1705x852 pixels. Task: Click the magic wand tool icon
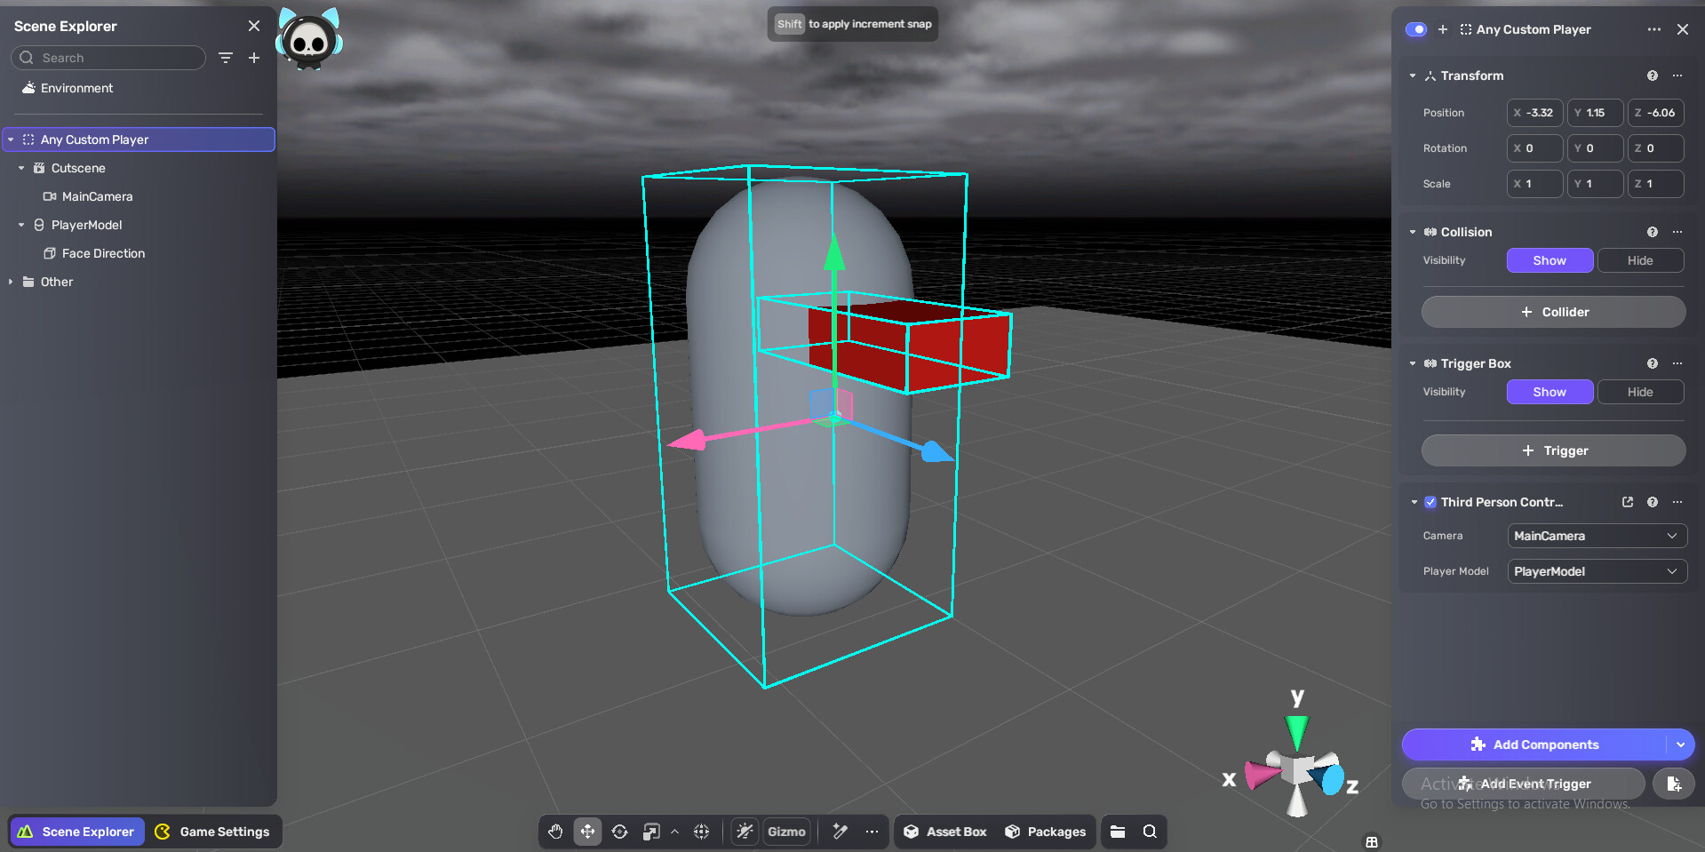(x=840, y=832)
